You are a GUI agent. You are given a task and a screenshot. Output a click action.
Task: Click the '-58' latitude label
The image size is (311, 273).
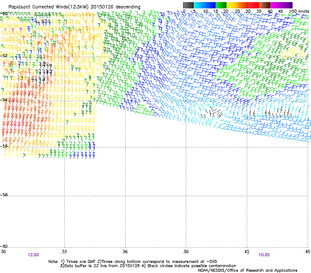(4, 195)
